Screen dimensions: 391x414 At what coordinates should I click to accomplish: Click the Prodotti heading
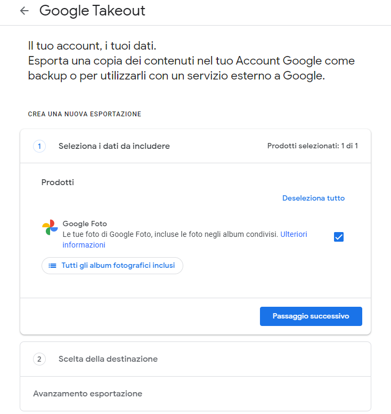coord(58,182)
